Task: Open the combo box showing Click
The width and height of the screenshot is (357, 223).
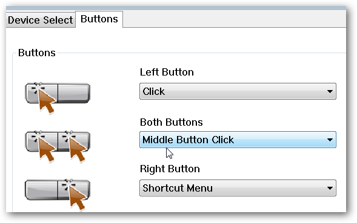Action: (238, 91)
